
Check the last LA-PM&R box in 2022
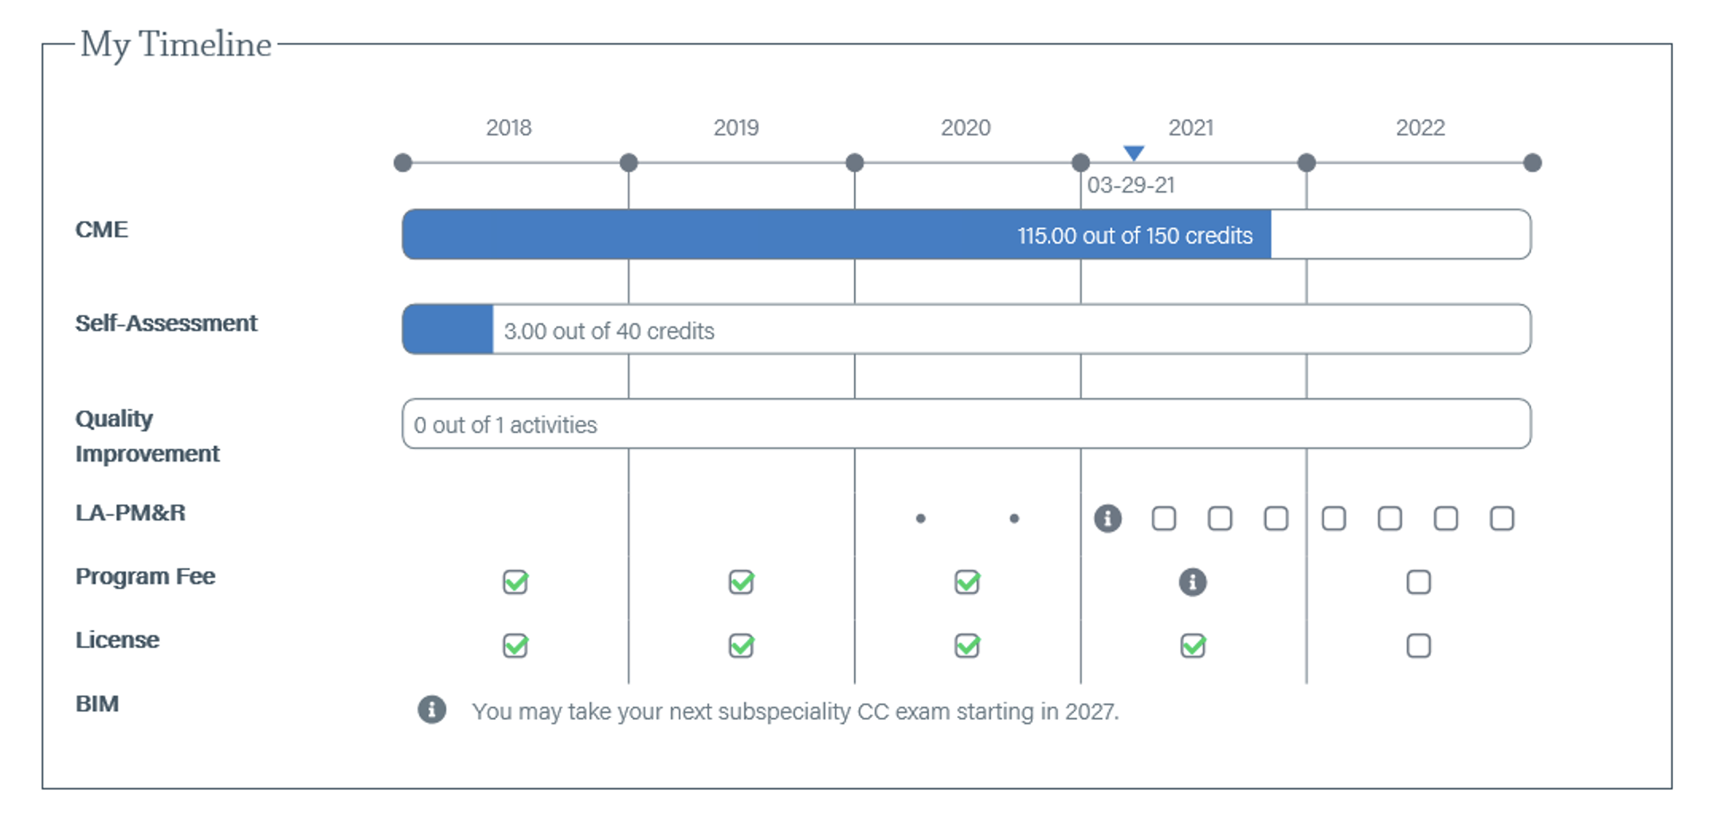pyautogui.click(x=1502, y=518)
